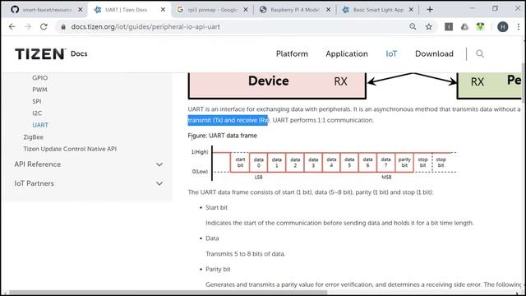Click the address bar URL

pos(145,27)
